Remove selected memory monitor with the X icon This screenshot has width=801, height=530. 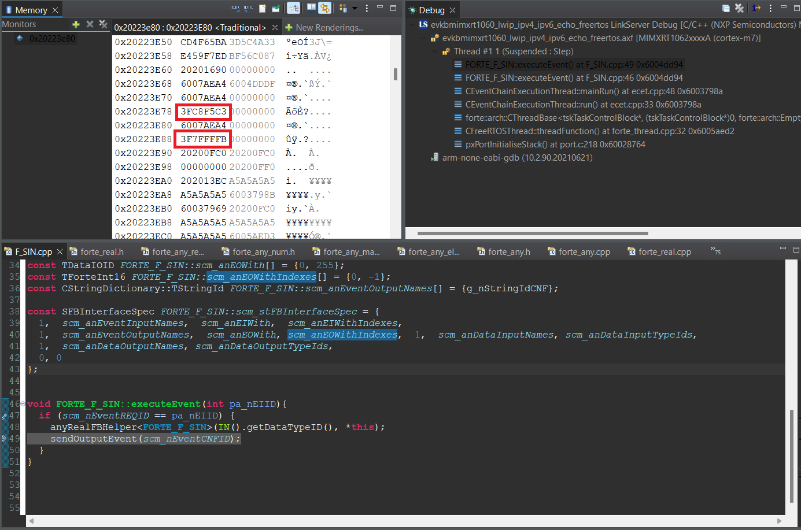pos(90,24)
